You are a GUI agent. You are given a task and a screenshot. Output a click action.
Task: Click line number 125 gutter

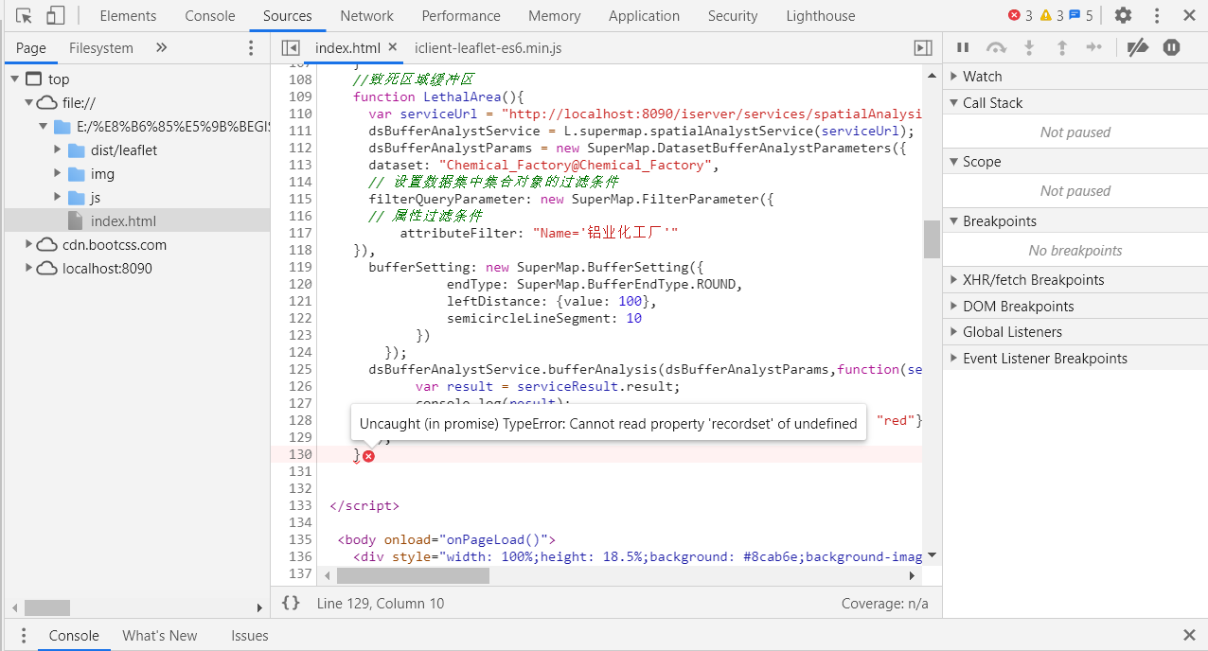click(x=300, y=369)
